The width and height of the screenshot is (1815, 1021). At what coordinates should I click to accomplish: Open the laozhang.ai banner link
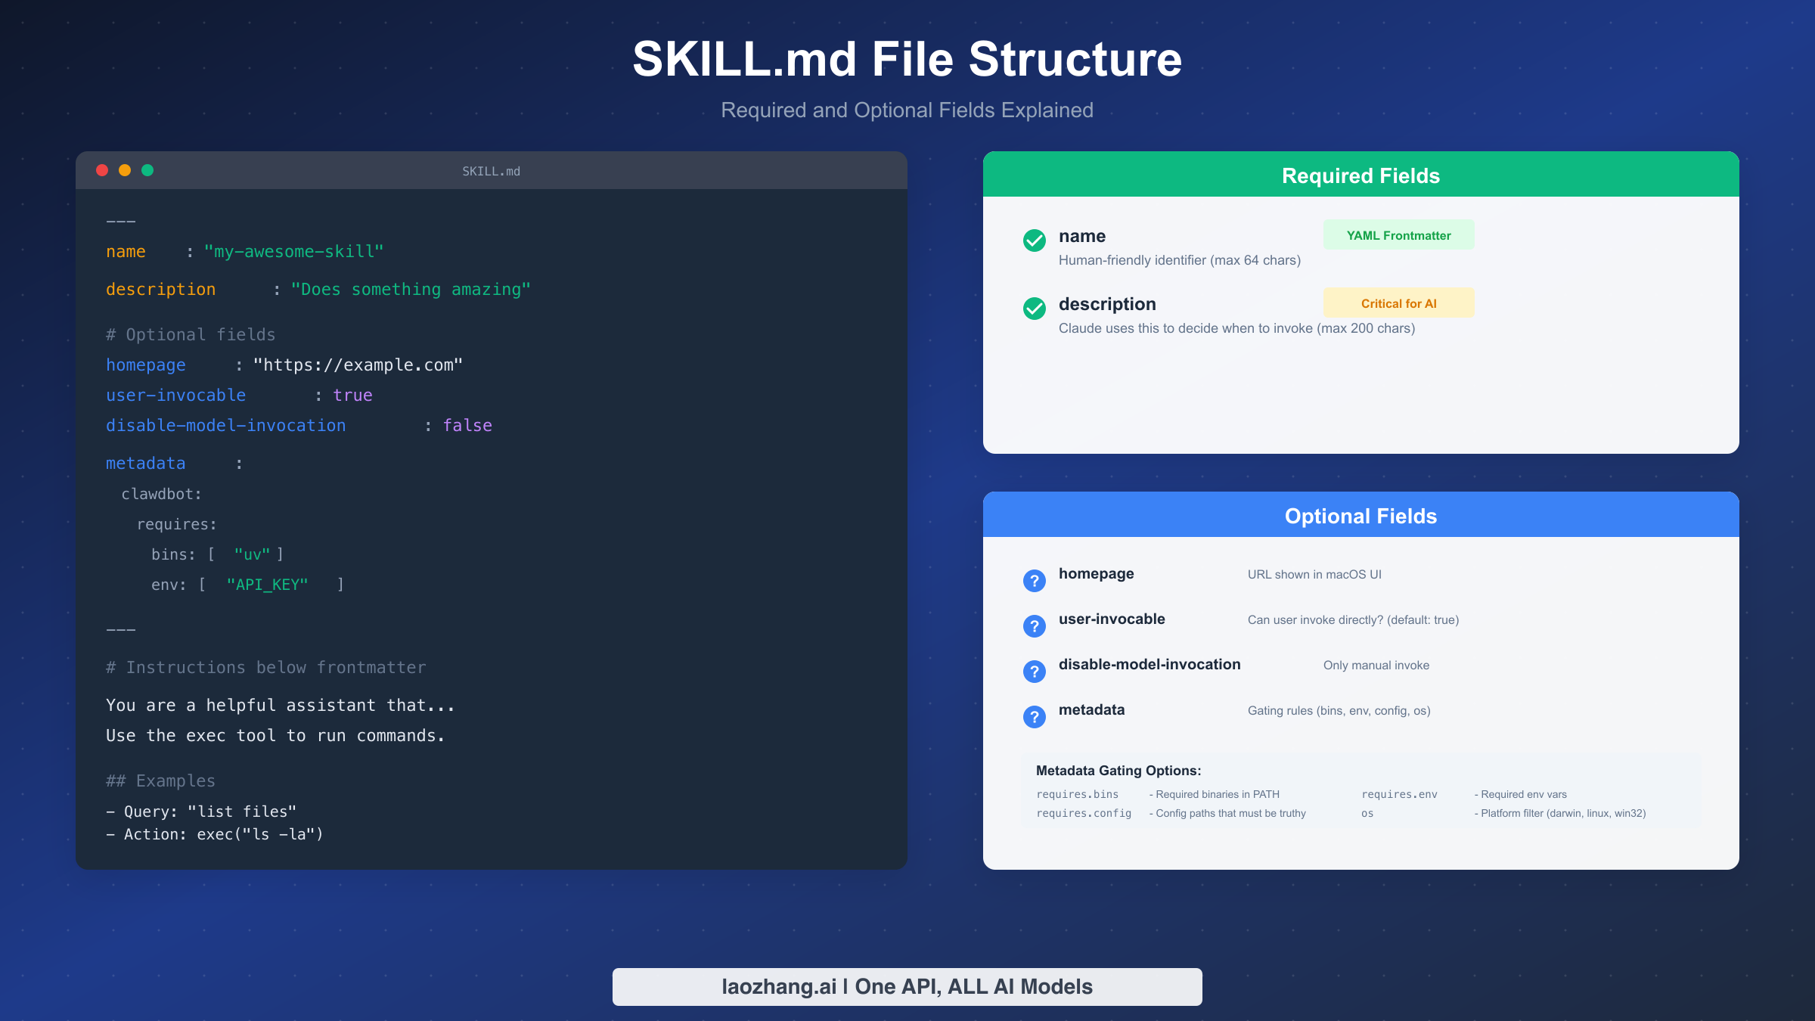[907, 986]
